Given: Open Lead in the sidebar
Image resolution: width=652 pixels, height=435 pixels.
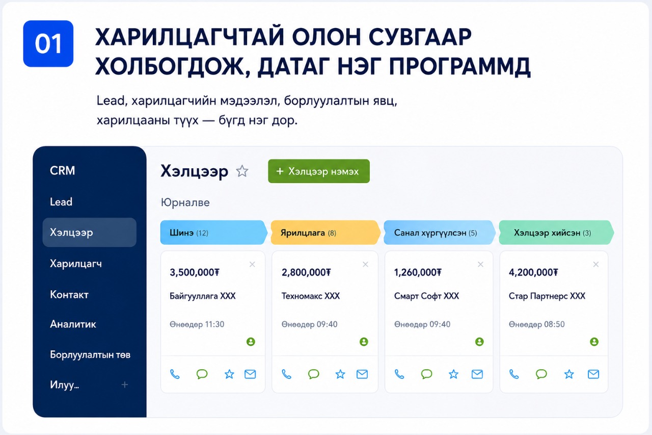Looking at the screenshot, I should [x=61, y=202].
